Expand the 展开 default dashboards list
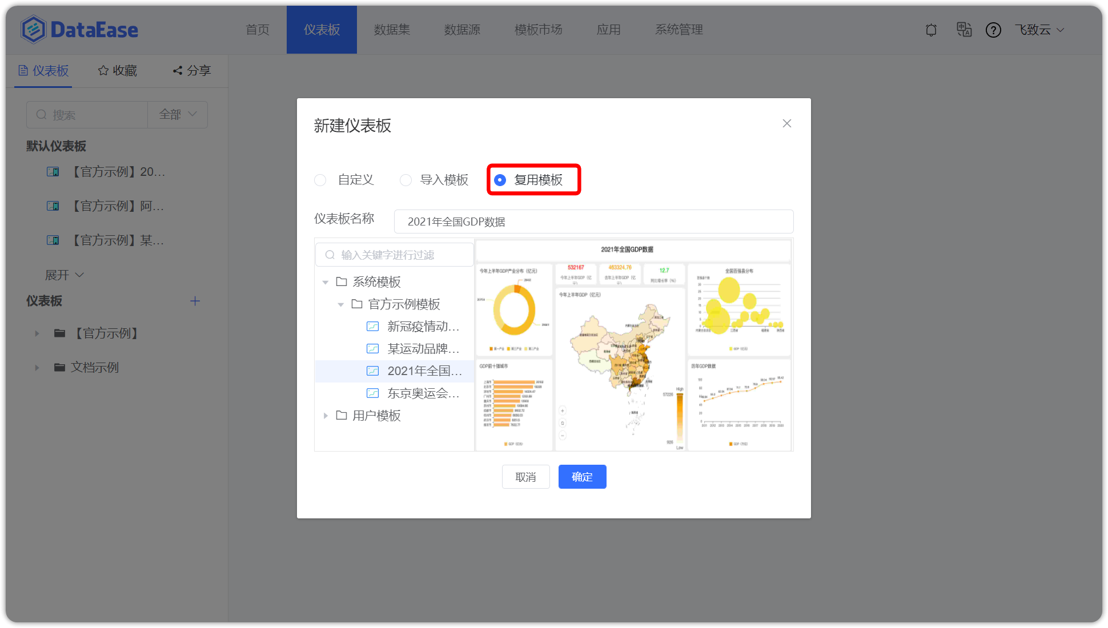This screenshot has height=628, width=1108. (65, 275)
